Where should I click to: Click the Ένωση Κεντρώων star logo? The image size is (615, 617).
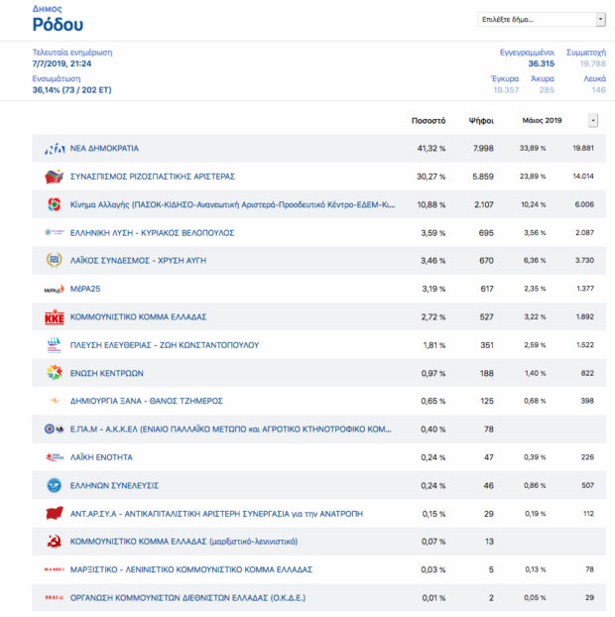click(55, 373)
